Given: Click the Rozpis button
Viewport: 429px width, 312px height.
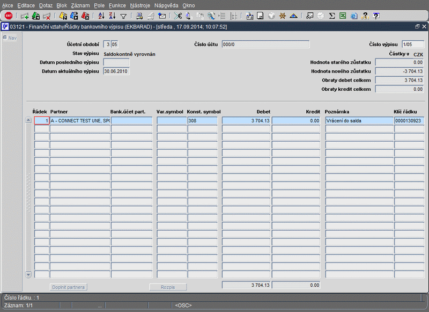Looking at the screenshot, I should (168, 287).
